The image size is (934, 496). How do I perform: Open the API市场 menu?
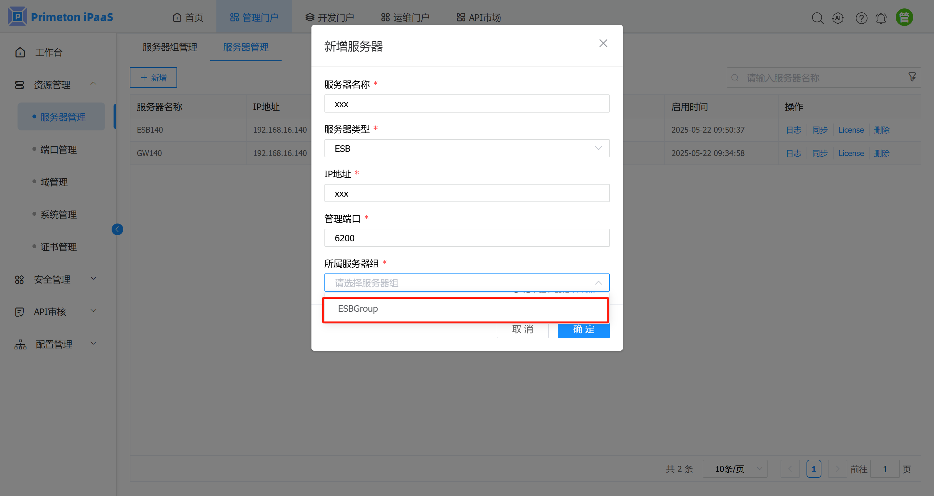pos(478,17)
